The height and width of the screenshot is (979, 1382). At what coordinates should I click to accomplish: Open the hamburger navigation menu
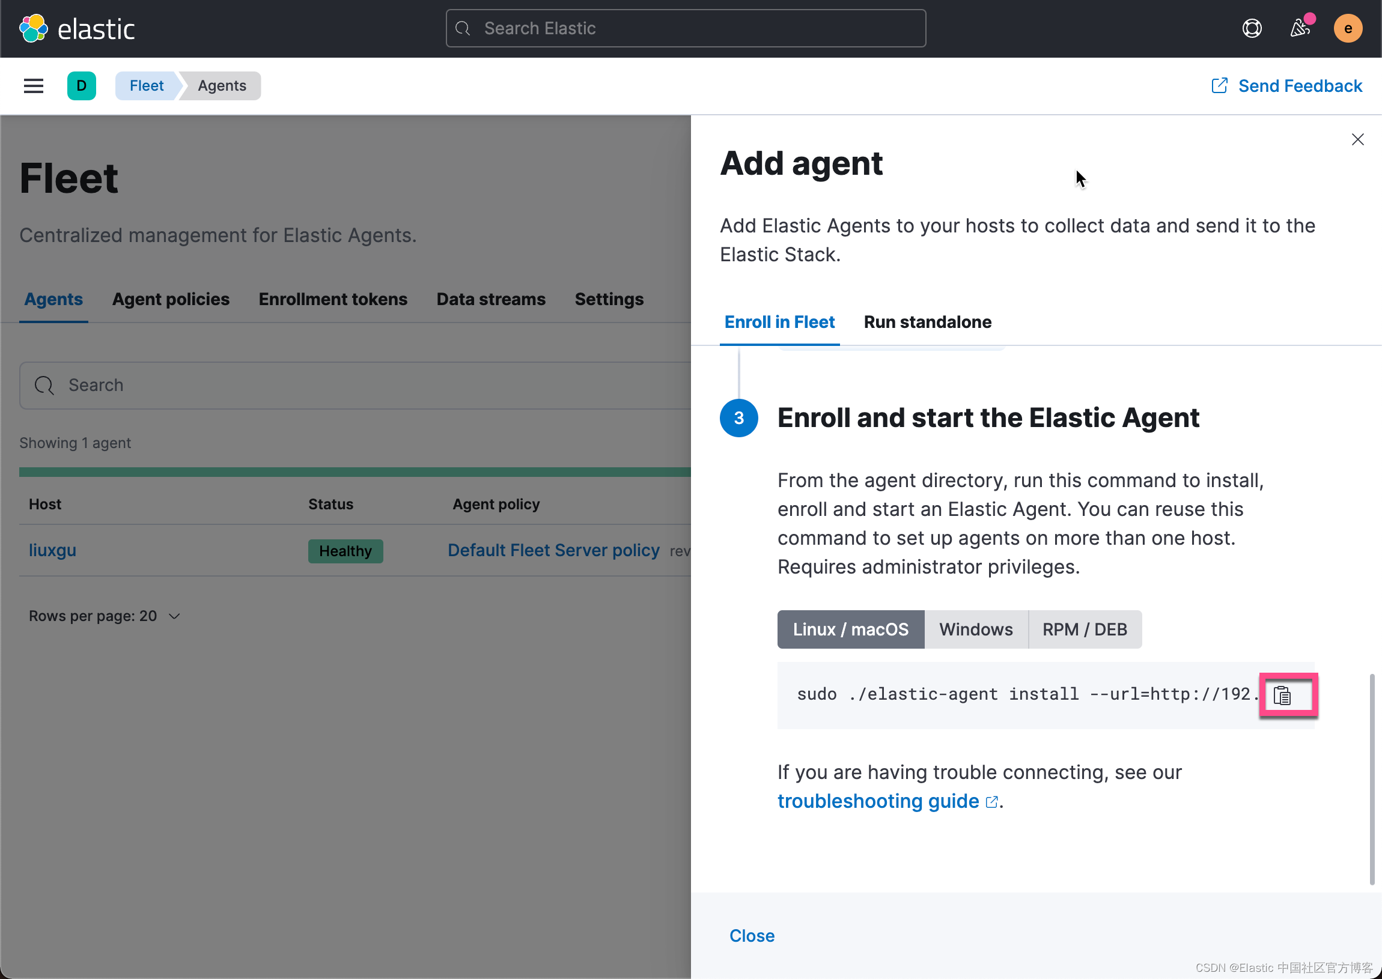(x=33, y=86)
